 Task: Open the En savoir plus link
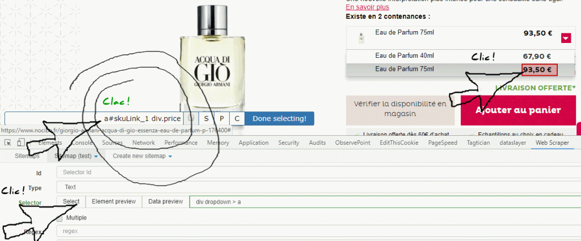(x=368, y=7)
